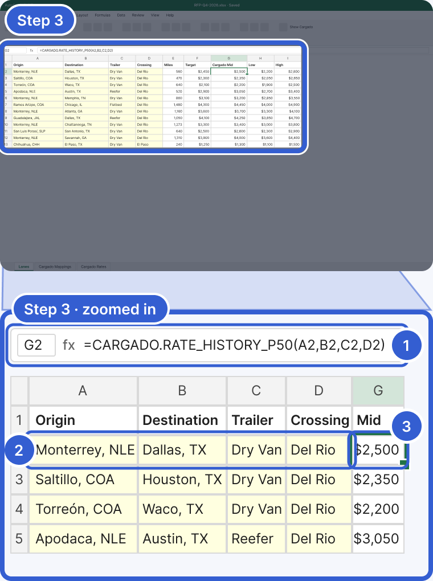Select the $2,500 cell in zoomed-in view
This screenshot has height=581, width=433.
(x=378, y=450)
